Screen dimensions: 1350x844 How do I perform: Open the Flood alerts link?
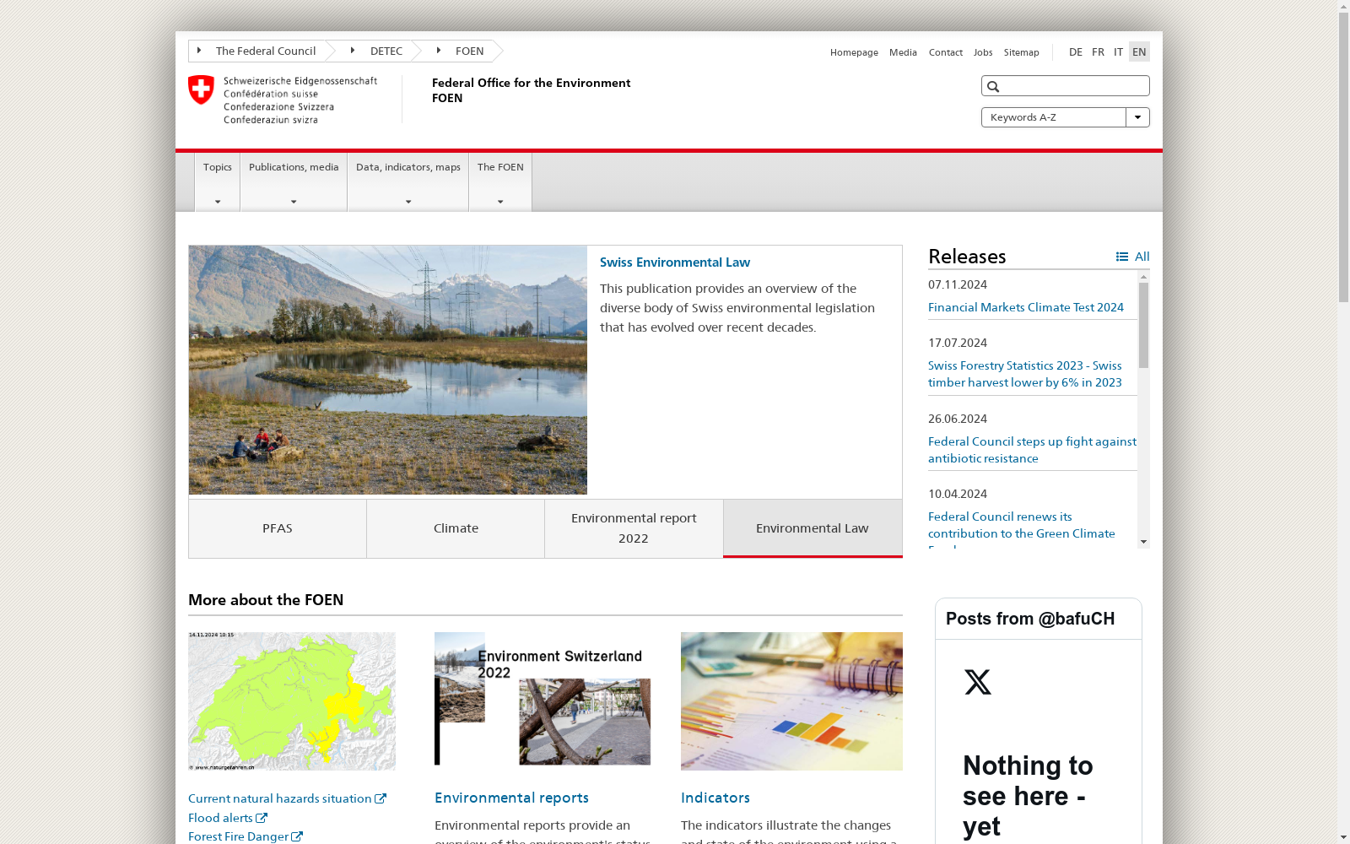pos(220,818)
